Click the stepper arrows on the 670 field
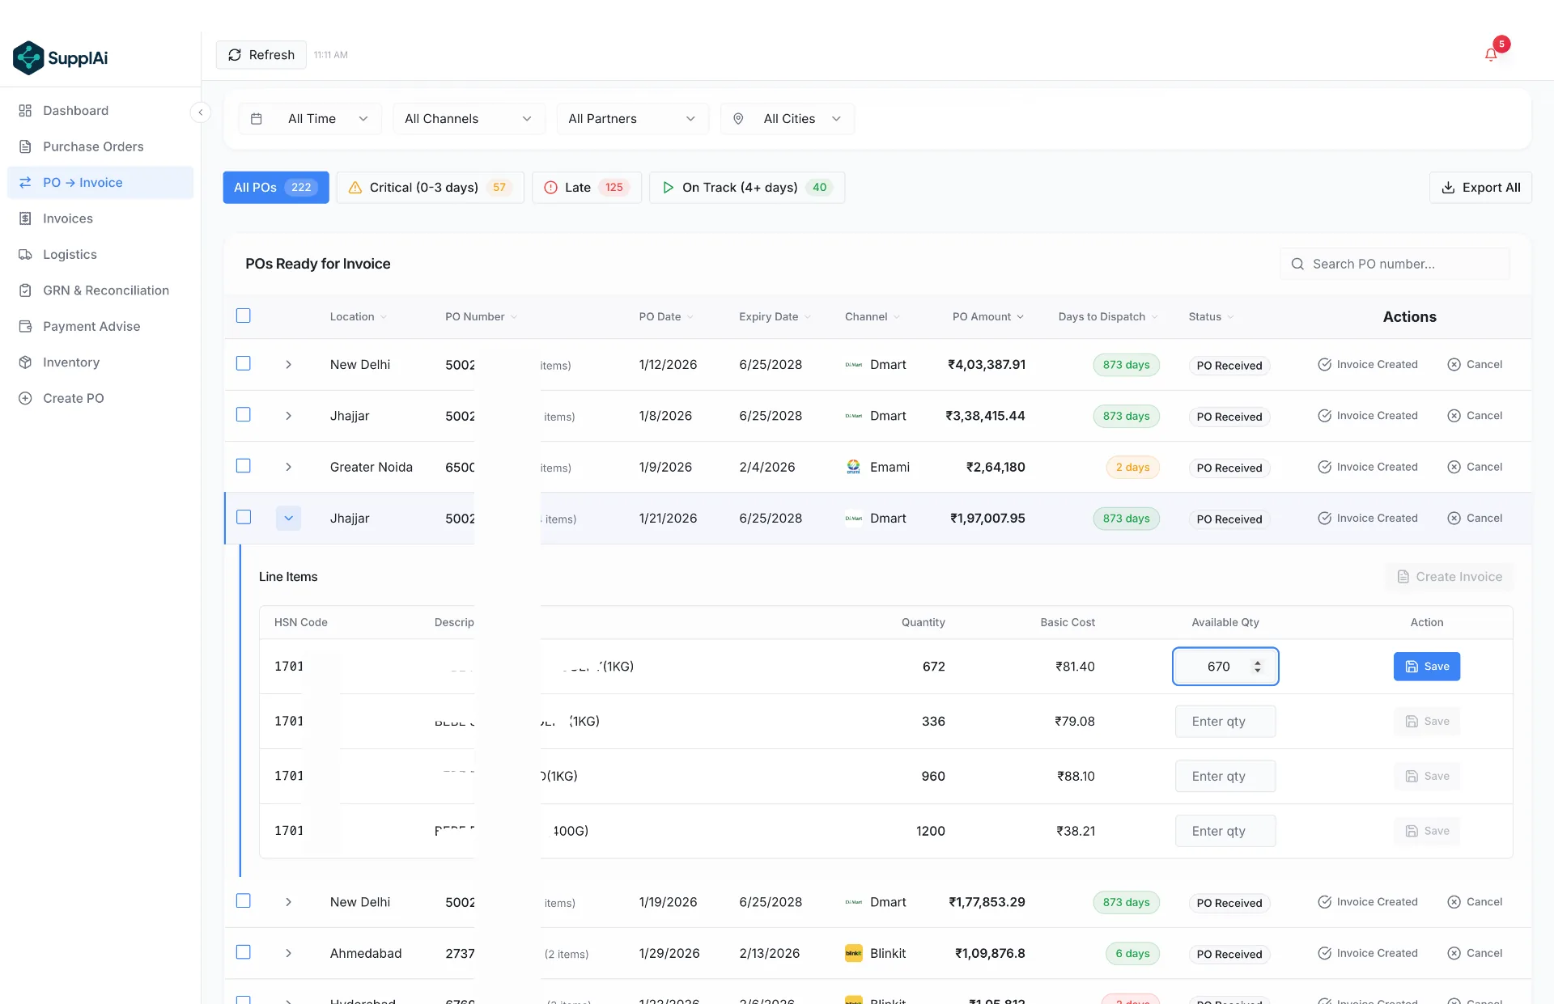The width and height of the screenshot is (1554, 1004). point(1257,667)
